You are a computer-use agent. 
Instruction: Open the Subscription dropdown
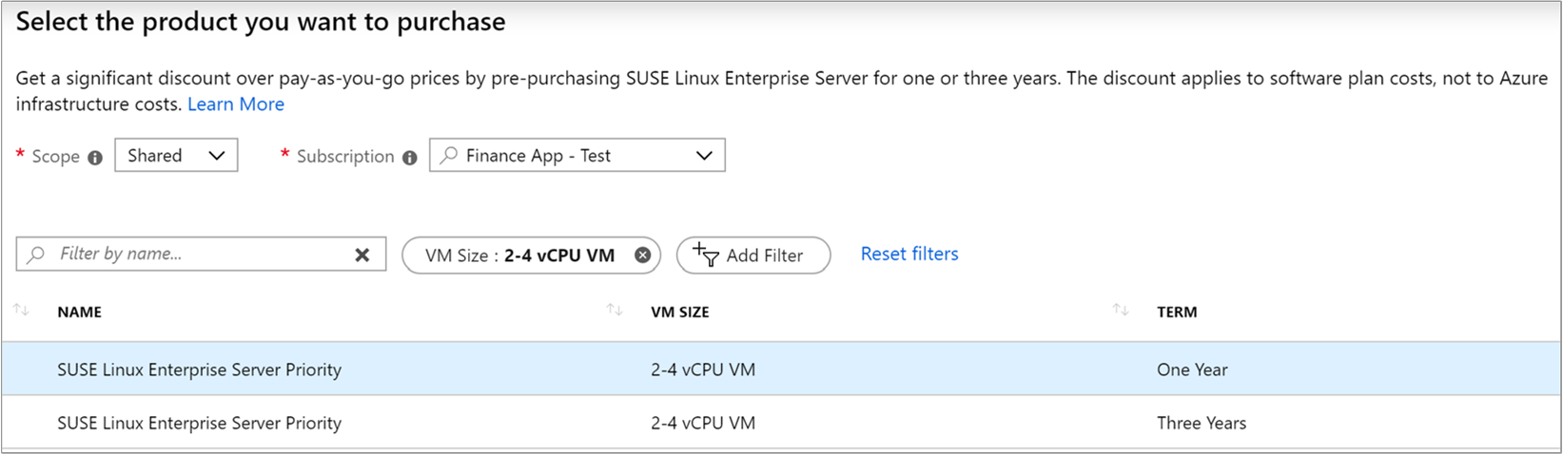[577, 156]
